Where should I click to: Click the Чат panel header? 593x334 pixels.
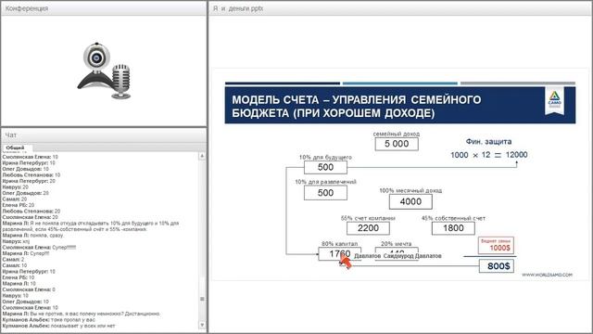click(x=104, y=135)
